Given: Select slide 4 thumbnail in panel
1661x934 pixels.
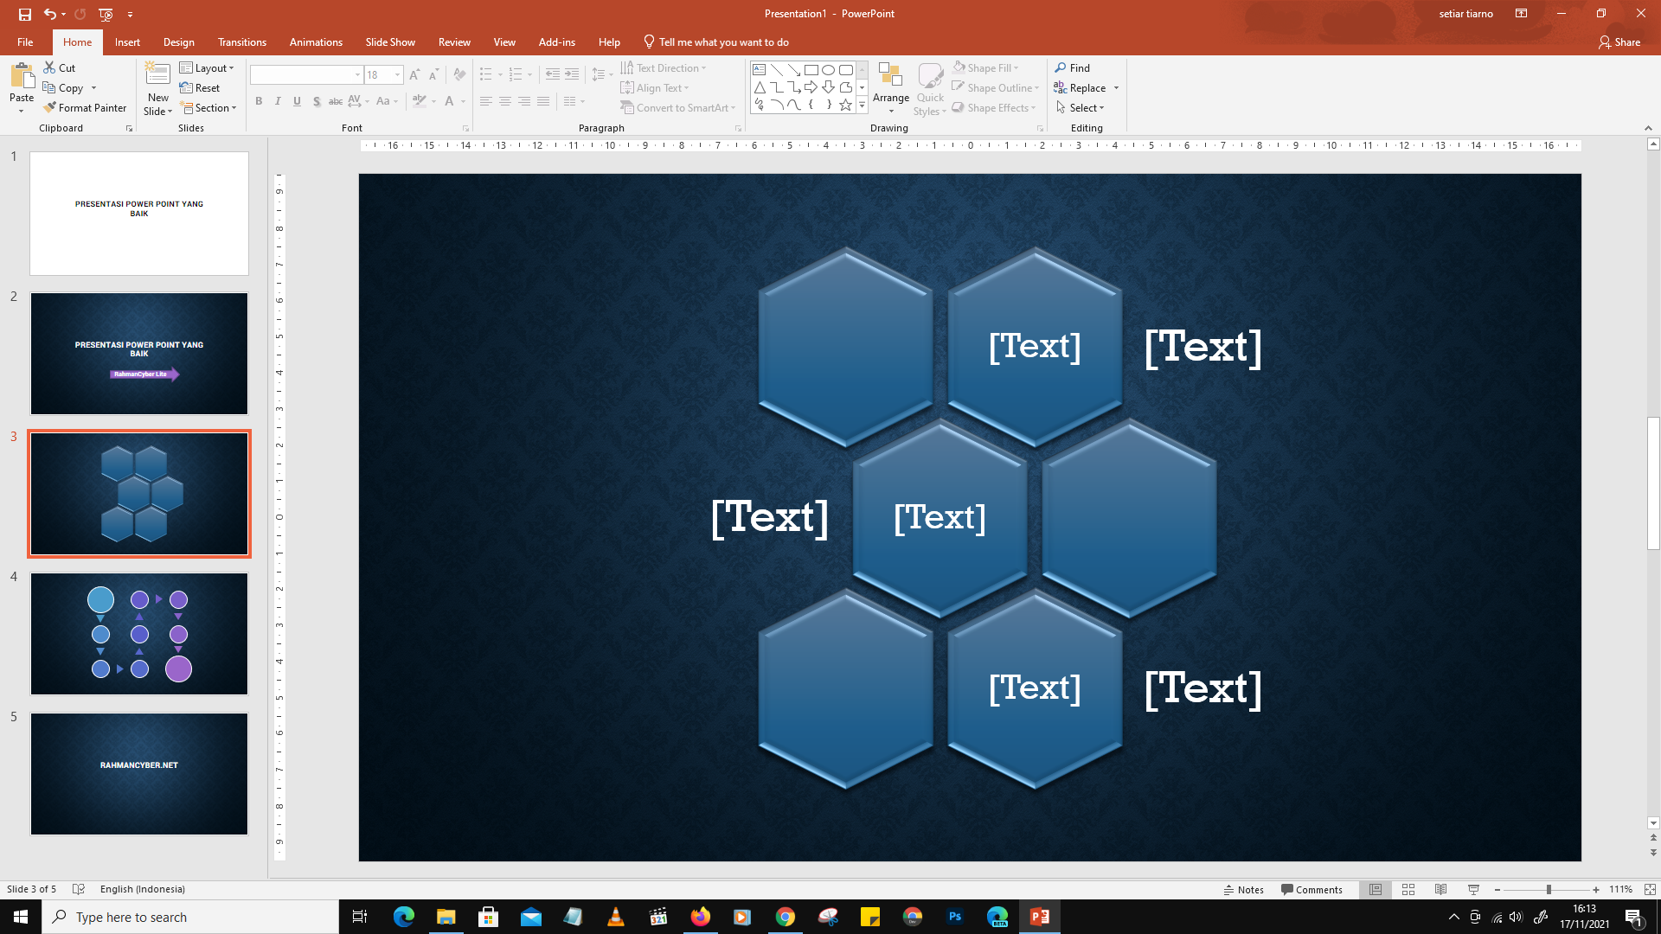Looking at the screenshot, I should [139, 634].
